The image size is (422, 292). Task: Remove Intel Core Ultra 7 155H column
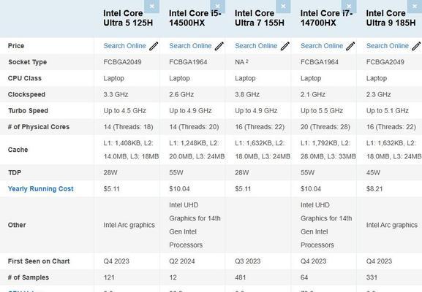pos(283,7)
